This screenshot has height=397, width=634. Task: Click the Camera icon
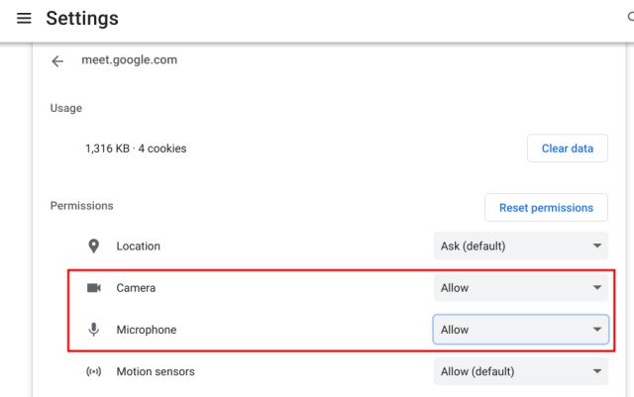(94, 288)
